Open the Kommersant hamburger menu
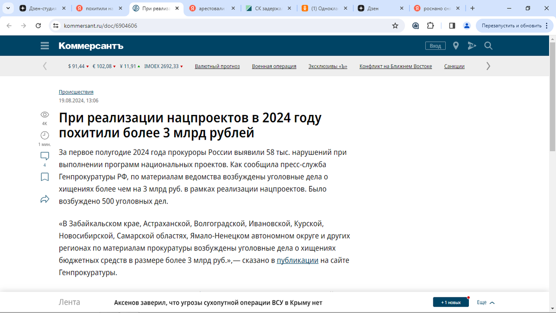 [x=45, y=45]
